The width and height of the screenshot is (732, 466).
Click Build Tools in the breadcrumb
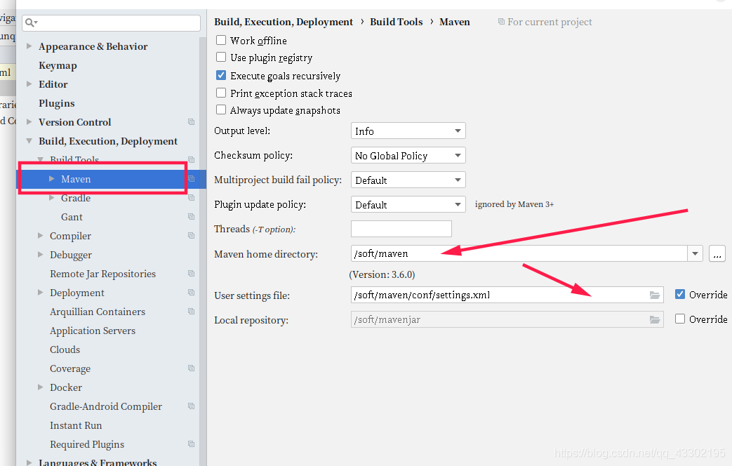point(396,22)
